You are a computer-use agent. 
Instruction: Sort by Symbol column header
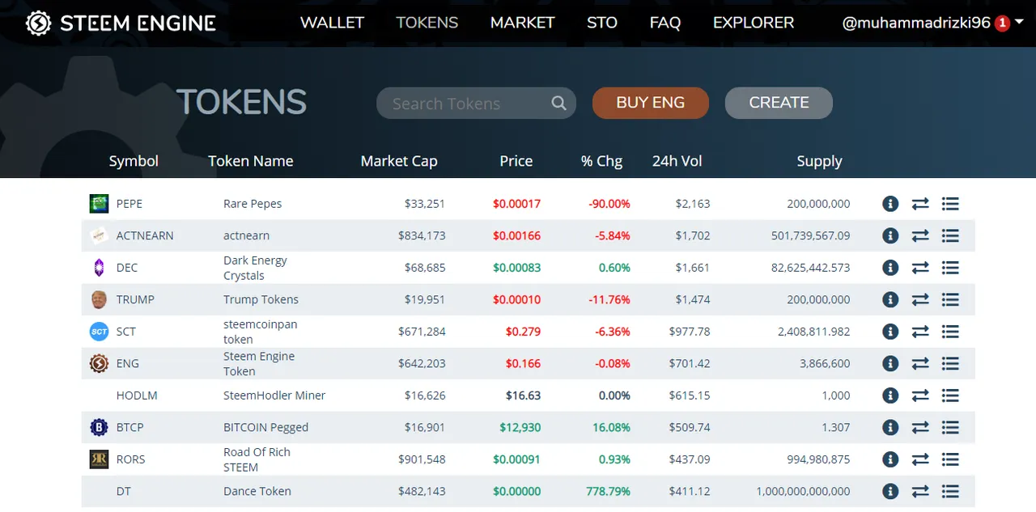(134, 161)
